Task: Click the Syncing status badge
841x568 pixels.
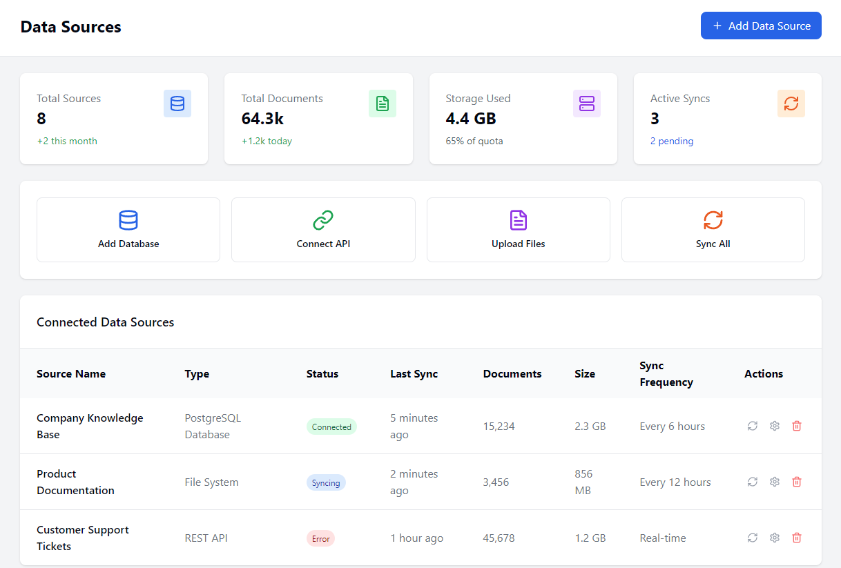Action: [x=326, y=482]
